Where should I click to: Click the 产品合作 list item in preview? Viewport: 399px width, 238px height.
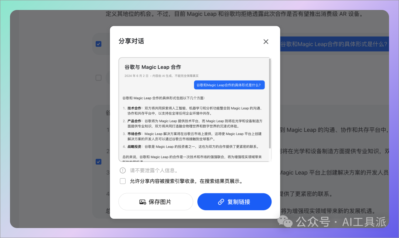coord(192,124)
